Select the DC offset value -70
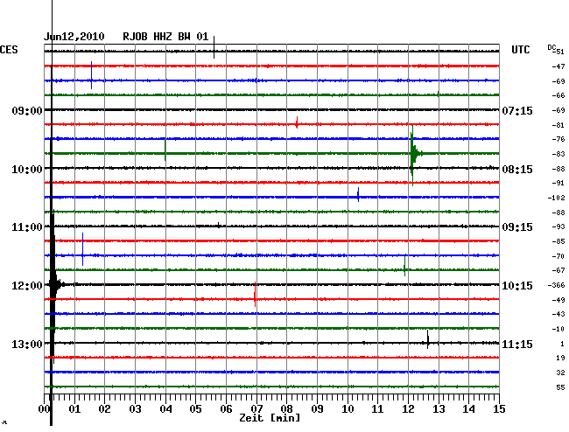The height and width of the screenshot is (432, 569). coord(558,256)
